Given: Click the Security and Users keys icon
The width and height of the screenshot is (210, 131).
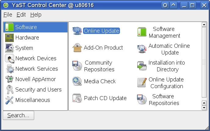Looking at the screenshot, I should click(10, 89).
